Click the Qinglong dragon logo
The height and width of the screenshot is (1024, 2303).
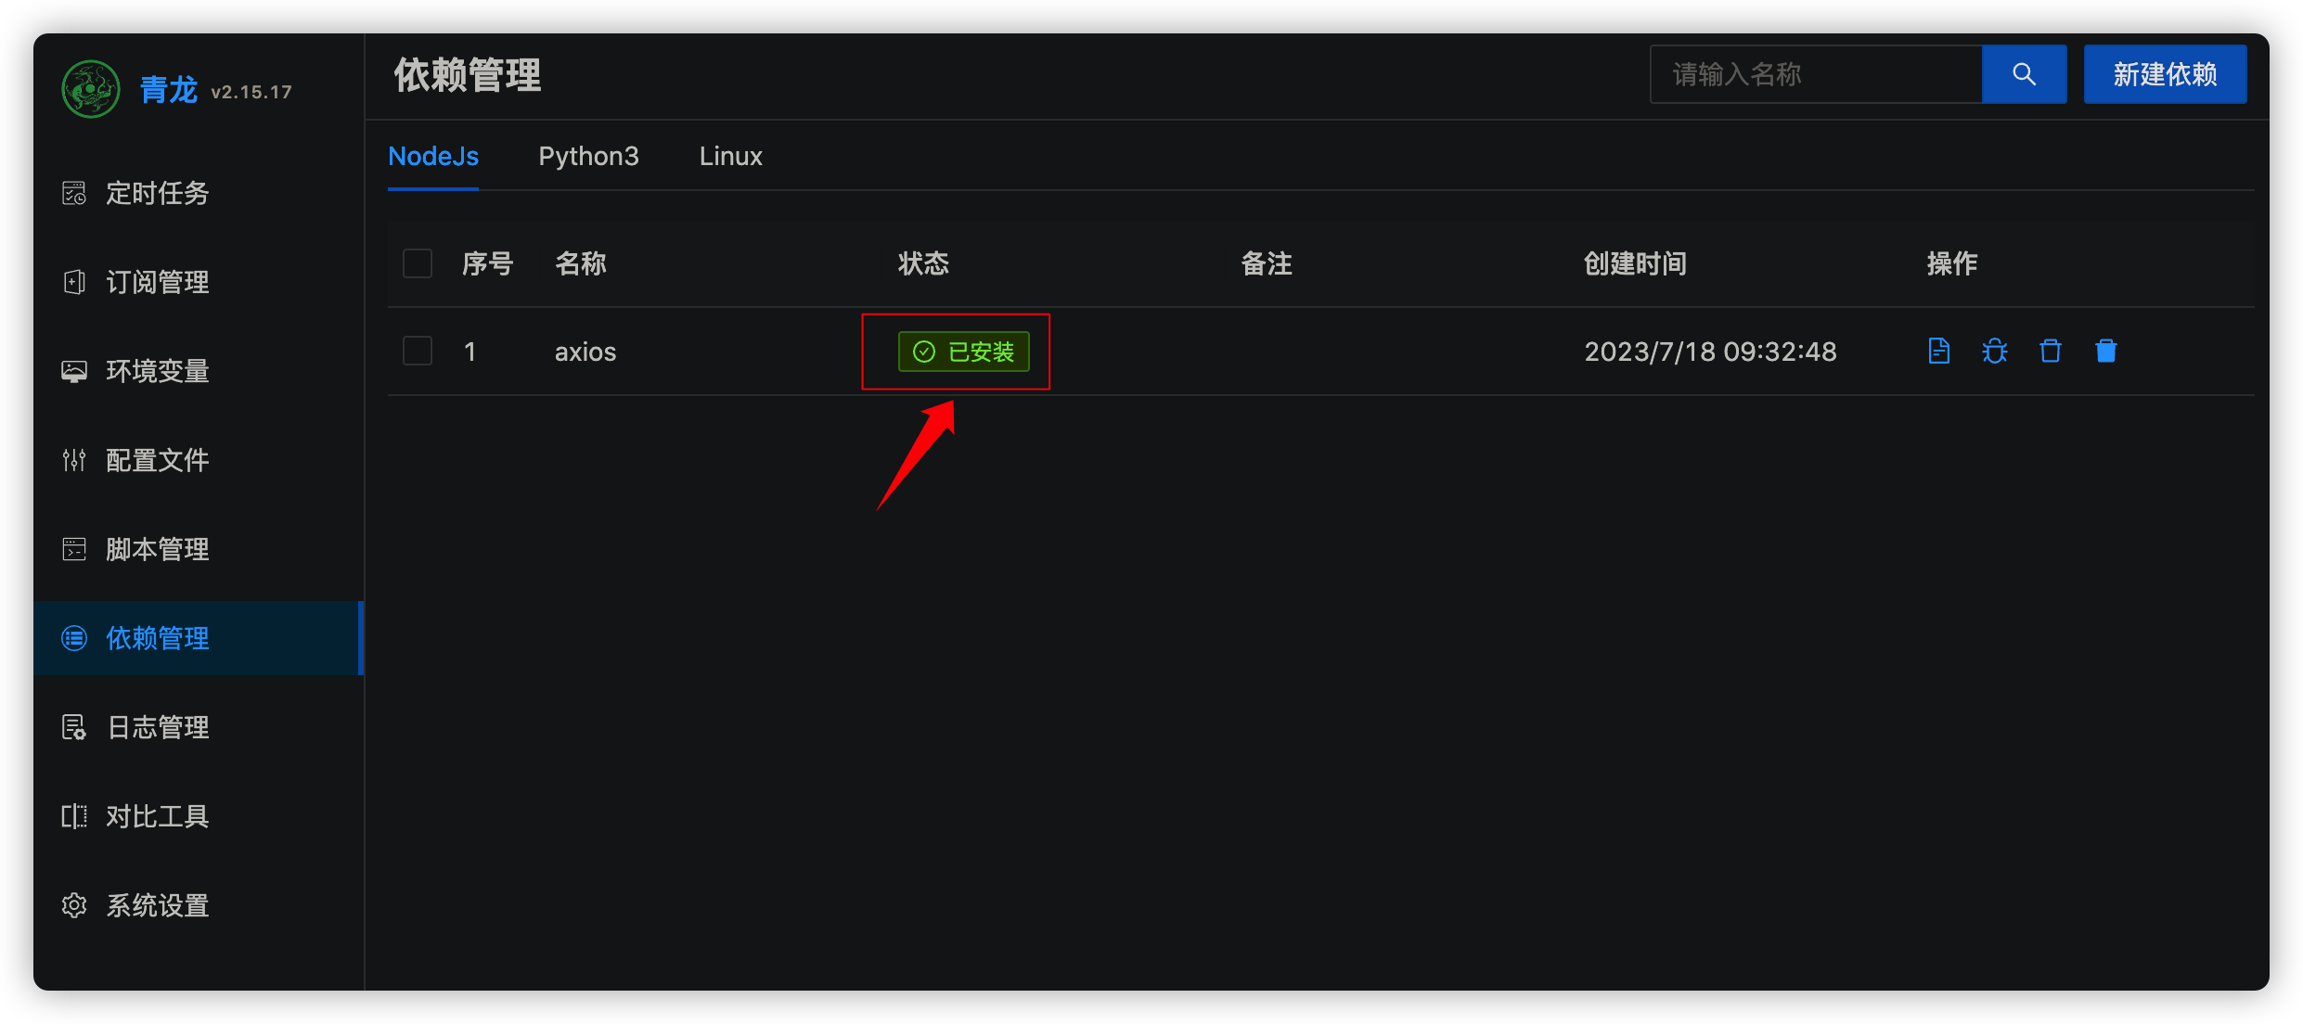click(x=90, y=89)
